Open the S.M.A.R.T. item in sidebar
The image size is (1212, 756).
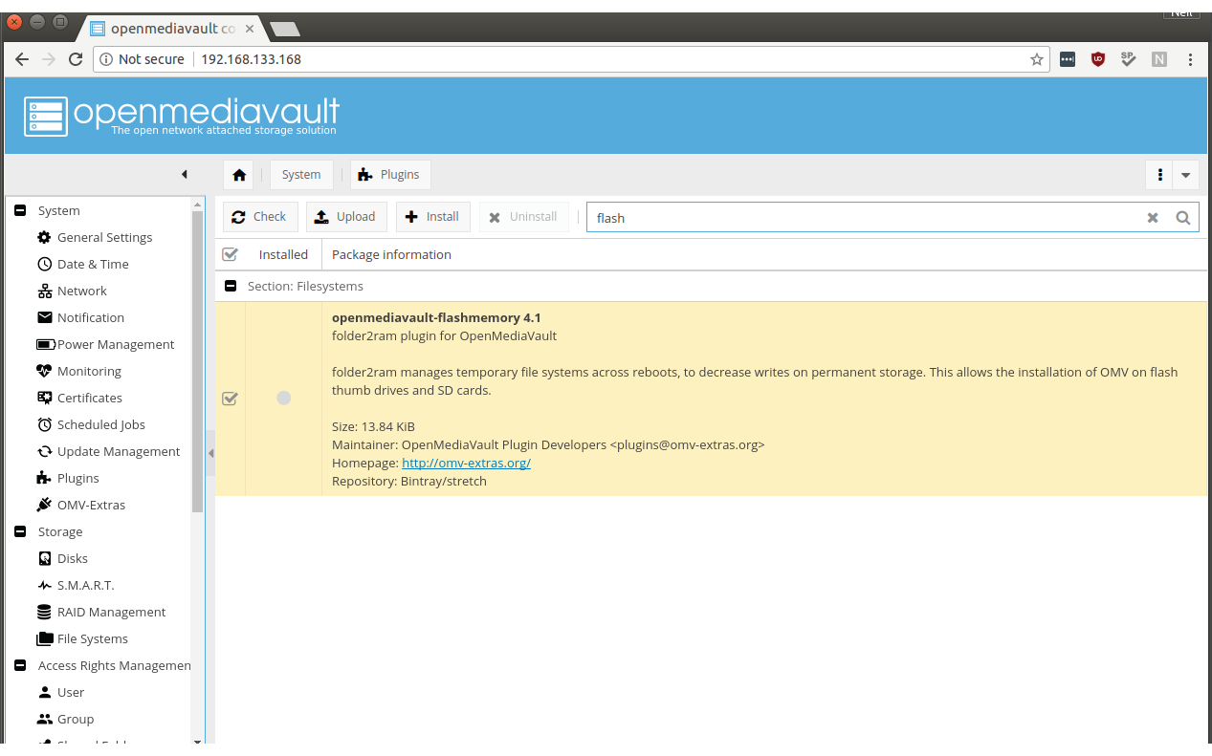tap(85, 585)
